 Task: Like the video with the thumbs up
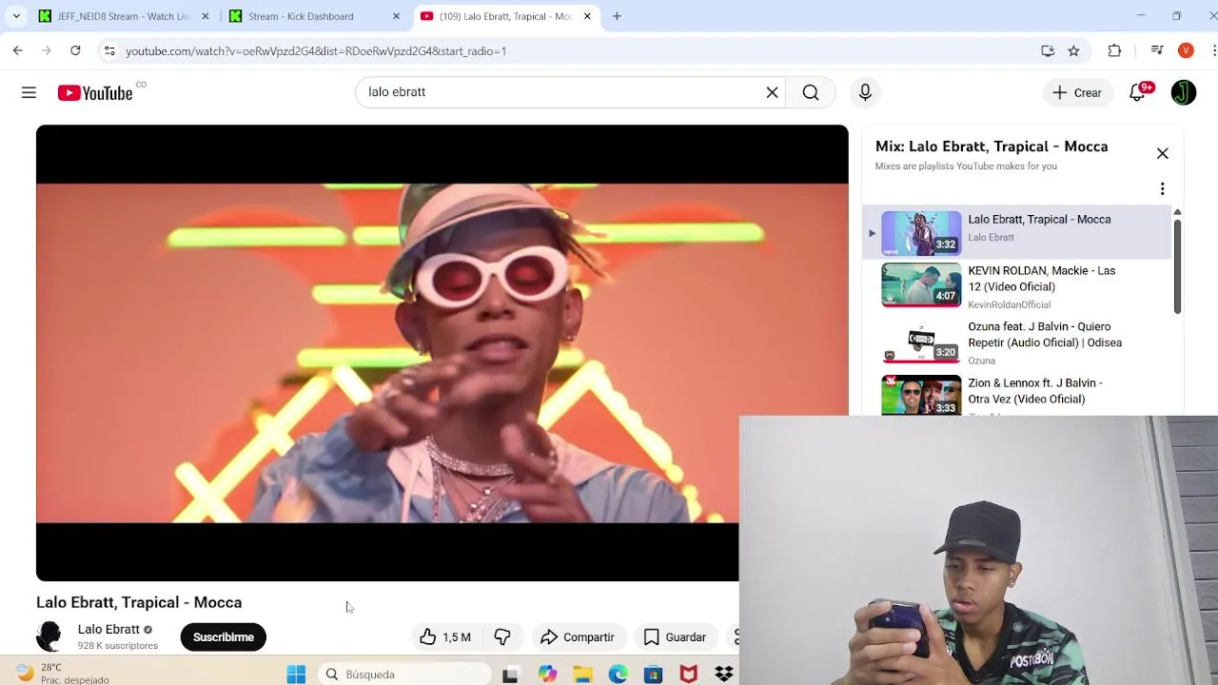pyautogui.click(x=445, y=637)
